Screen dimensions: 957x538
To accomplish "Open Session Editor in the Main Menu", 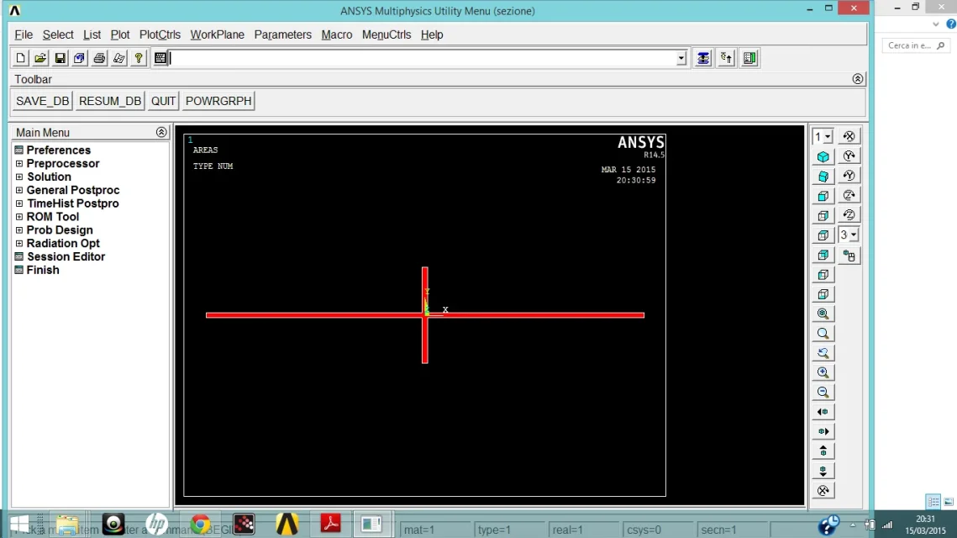I will coord(66,257).
